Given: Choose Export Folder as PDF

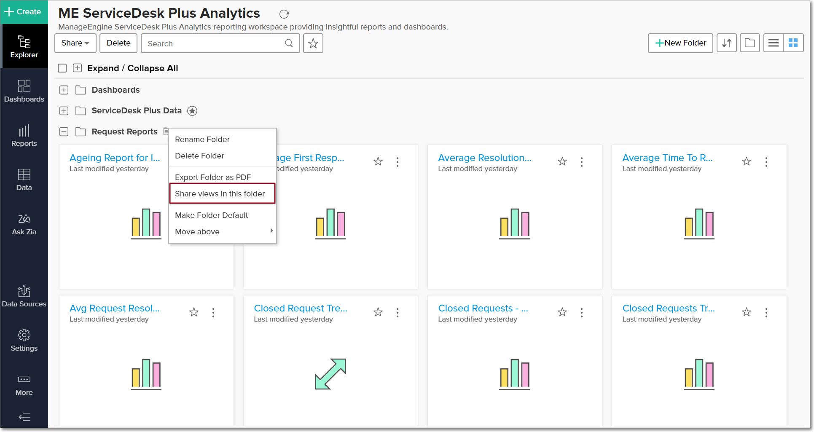Looking at the screenshot, I should tap(212, 177).
